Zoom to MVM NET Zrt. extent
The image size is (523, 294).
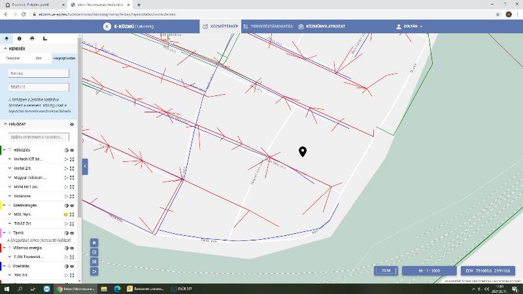point(72,187)
